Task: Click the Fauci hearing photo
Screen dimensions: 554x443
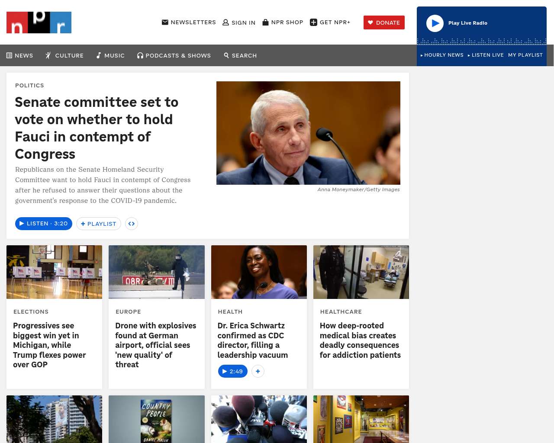Action: click(x=308, y=133)
